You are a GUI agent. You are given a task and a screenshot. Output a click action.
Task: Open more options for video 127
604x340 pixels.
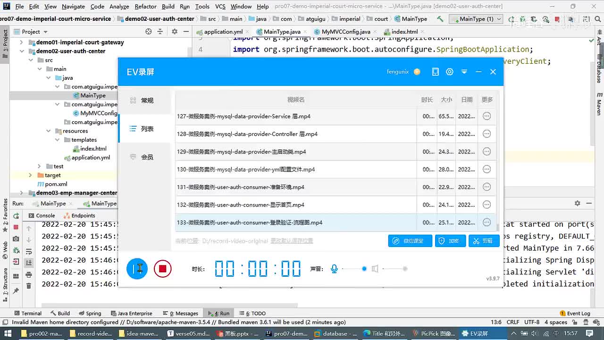[487, 116]
